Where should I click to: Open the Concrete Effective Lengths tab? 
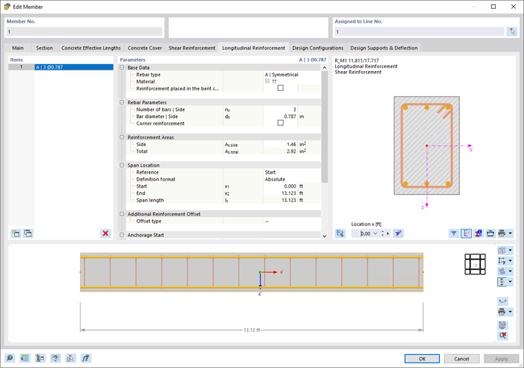point(91,48)
